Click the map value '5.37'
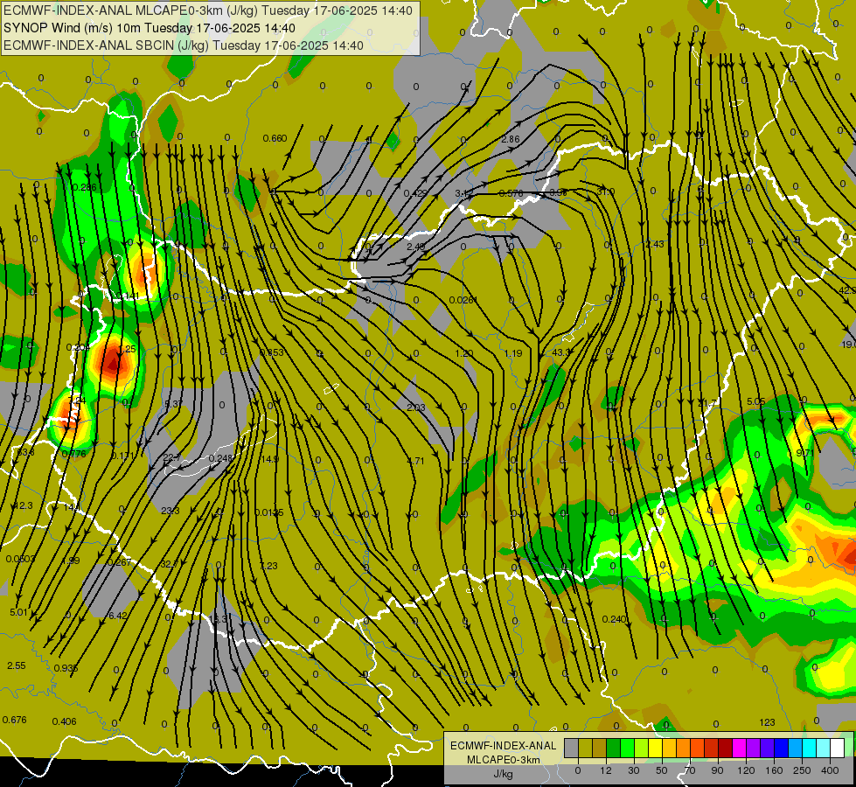 click(174, 404)
